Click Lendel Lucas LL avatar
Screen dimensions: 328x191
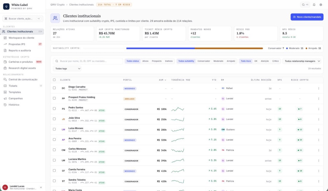(x=5, y=187)
